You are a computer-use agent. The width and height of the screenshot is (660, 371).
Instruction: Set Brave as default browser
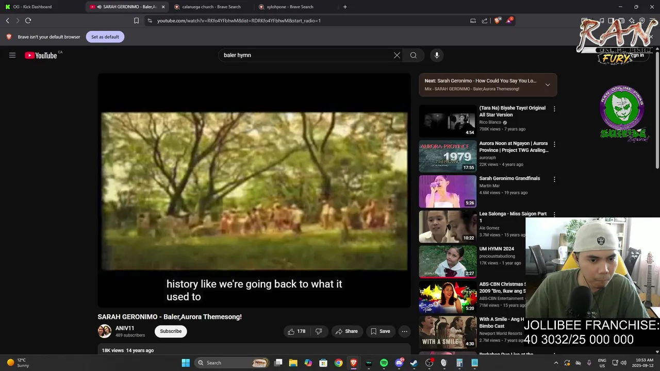pos(105,37)
